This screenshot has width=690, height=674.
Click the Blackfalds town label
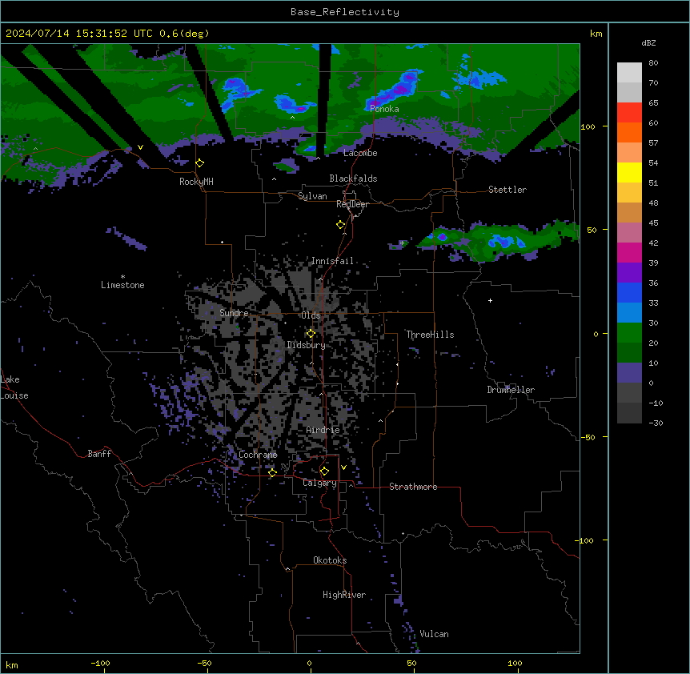[353, 179]
